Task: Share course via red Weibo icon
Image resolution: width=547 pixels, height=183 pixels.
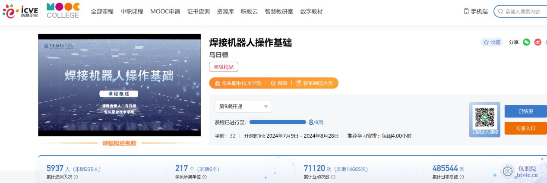Action: (538, 42)
